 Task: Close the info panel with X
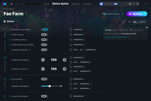click(147, 28)
